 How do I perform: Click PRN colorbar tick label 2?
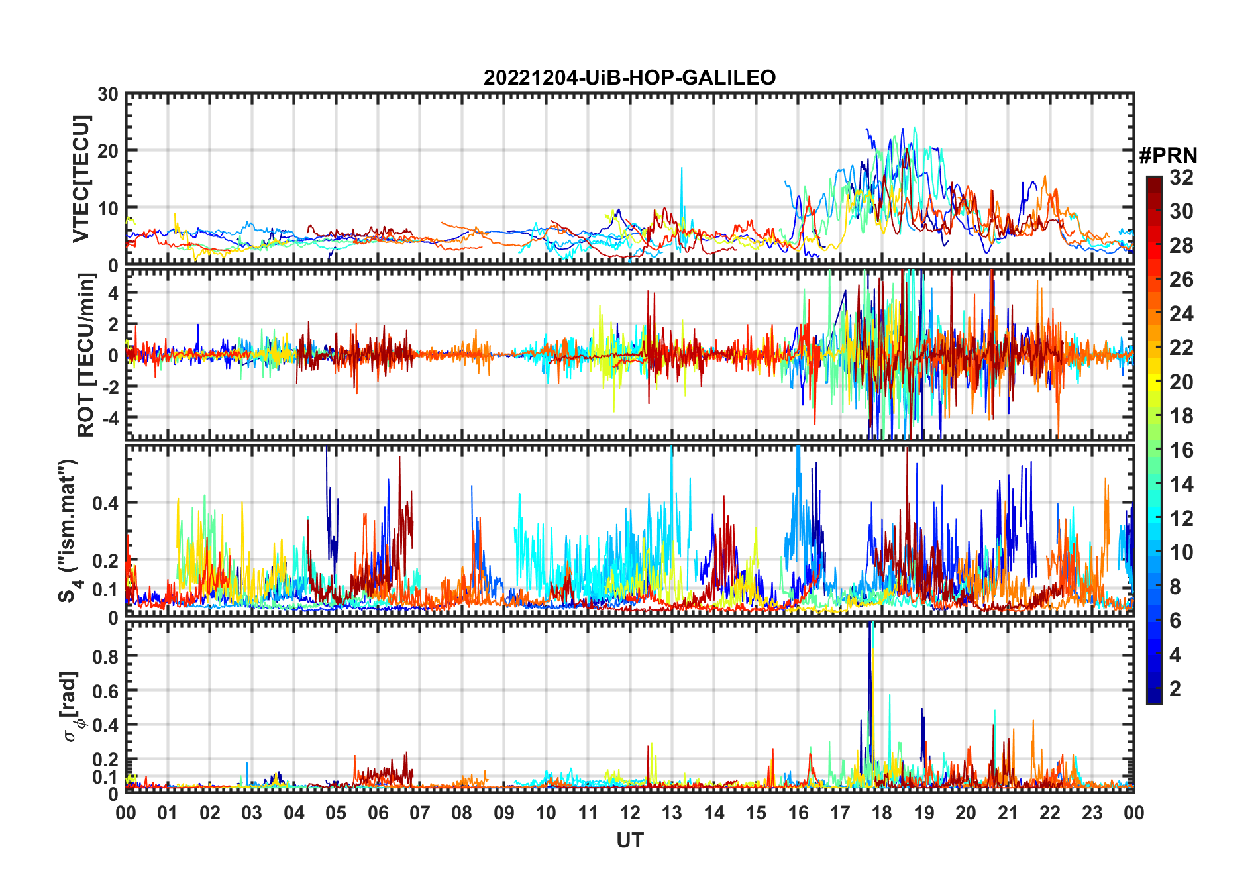[1175, 689]
